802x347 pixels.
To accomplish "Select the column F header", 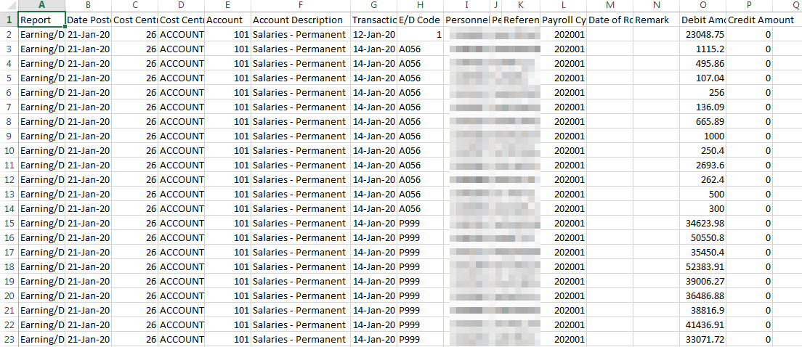I will [x=300, y=5].
